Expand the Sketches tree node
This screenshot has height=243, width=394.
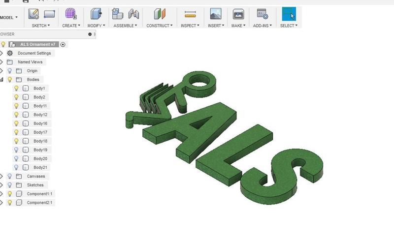(x=1, y=185)
